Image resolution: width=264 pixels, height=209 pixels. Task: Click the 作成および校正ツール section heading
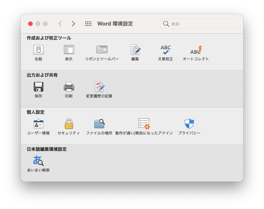(49, 38)
